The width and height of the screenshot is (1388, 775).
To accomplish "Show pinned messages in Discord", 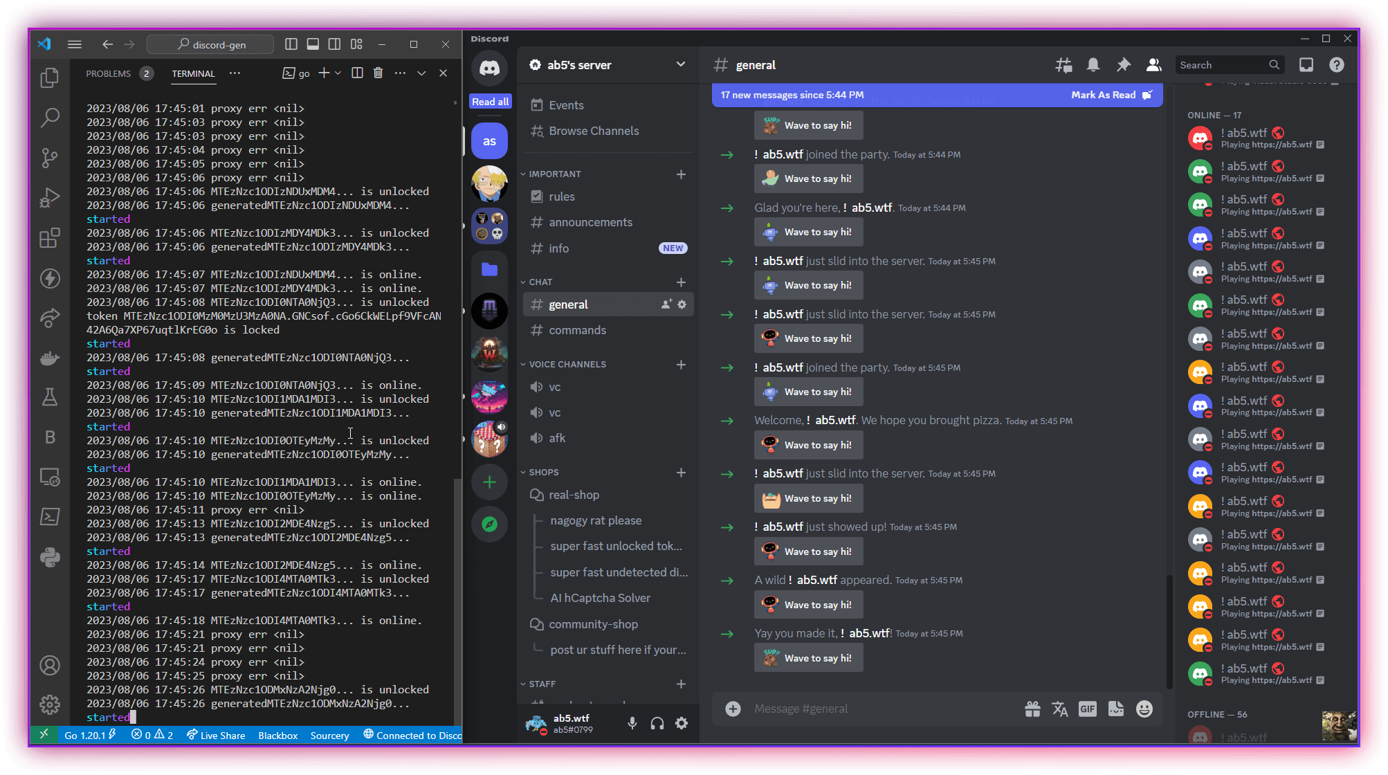I will pyautogui.click(x=1123, y=65).
